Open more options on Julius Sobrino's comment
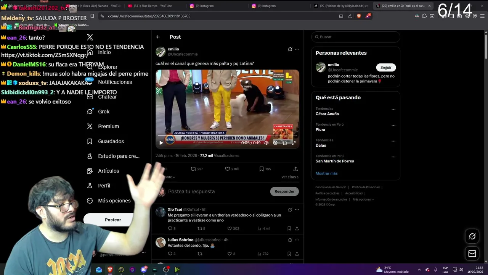The height and width of the screenshot is (275, 488). 297,240
